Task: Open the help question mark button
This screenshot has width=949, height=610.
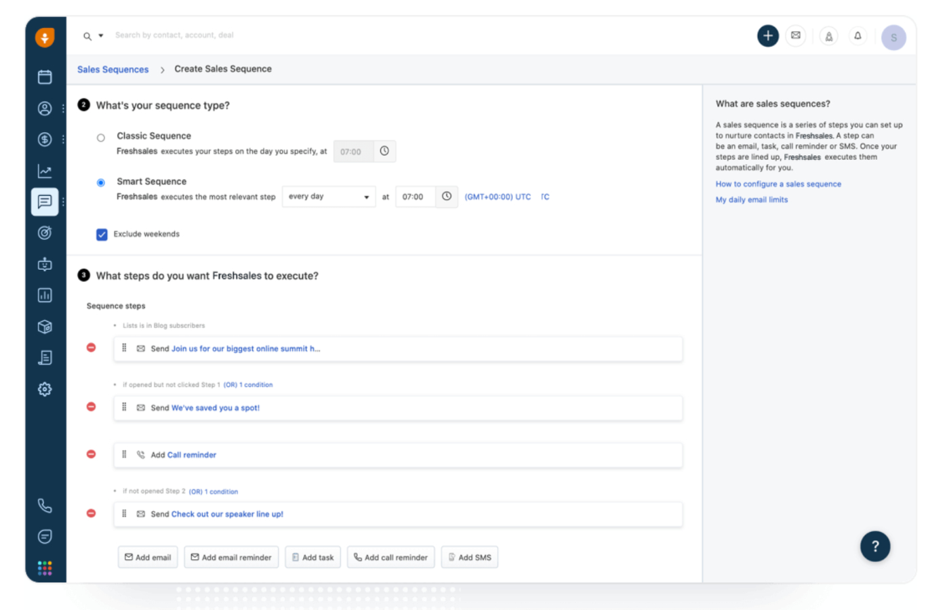Action: point(874,546)
